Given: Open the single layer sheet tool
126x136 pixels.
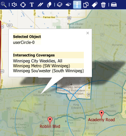Looking at the screenshot, I should 68,5.
